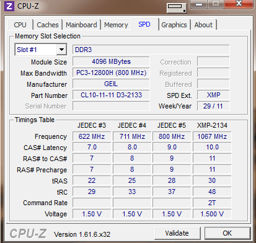Click the PC3-12800H (800 MHz) bandwidth value
The image size is (256, 243).
[x=111, y=73]
